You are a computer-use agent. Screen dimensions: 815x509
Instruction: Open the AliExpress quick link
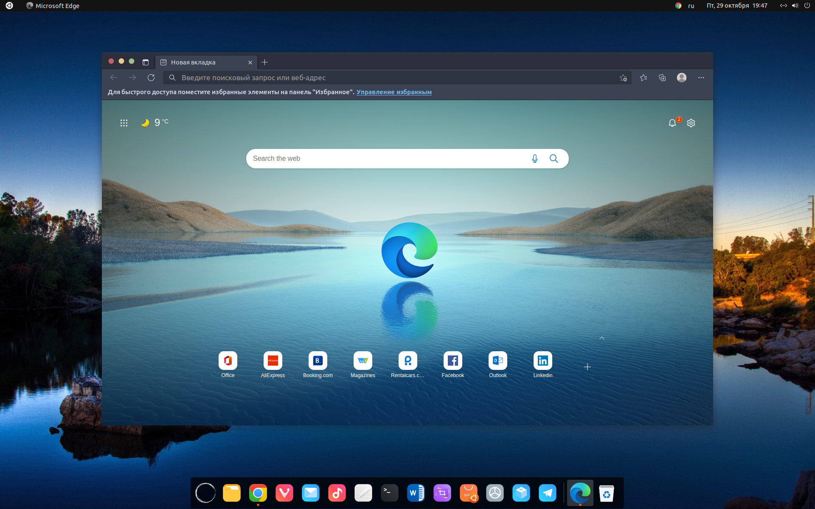click(x=273, y=365)
